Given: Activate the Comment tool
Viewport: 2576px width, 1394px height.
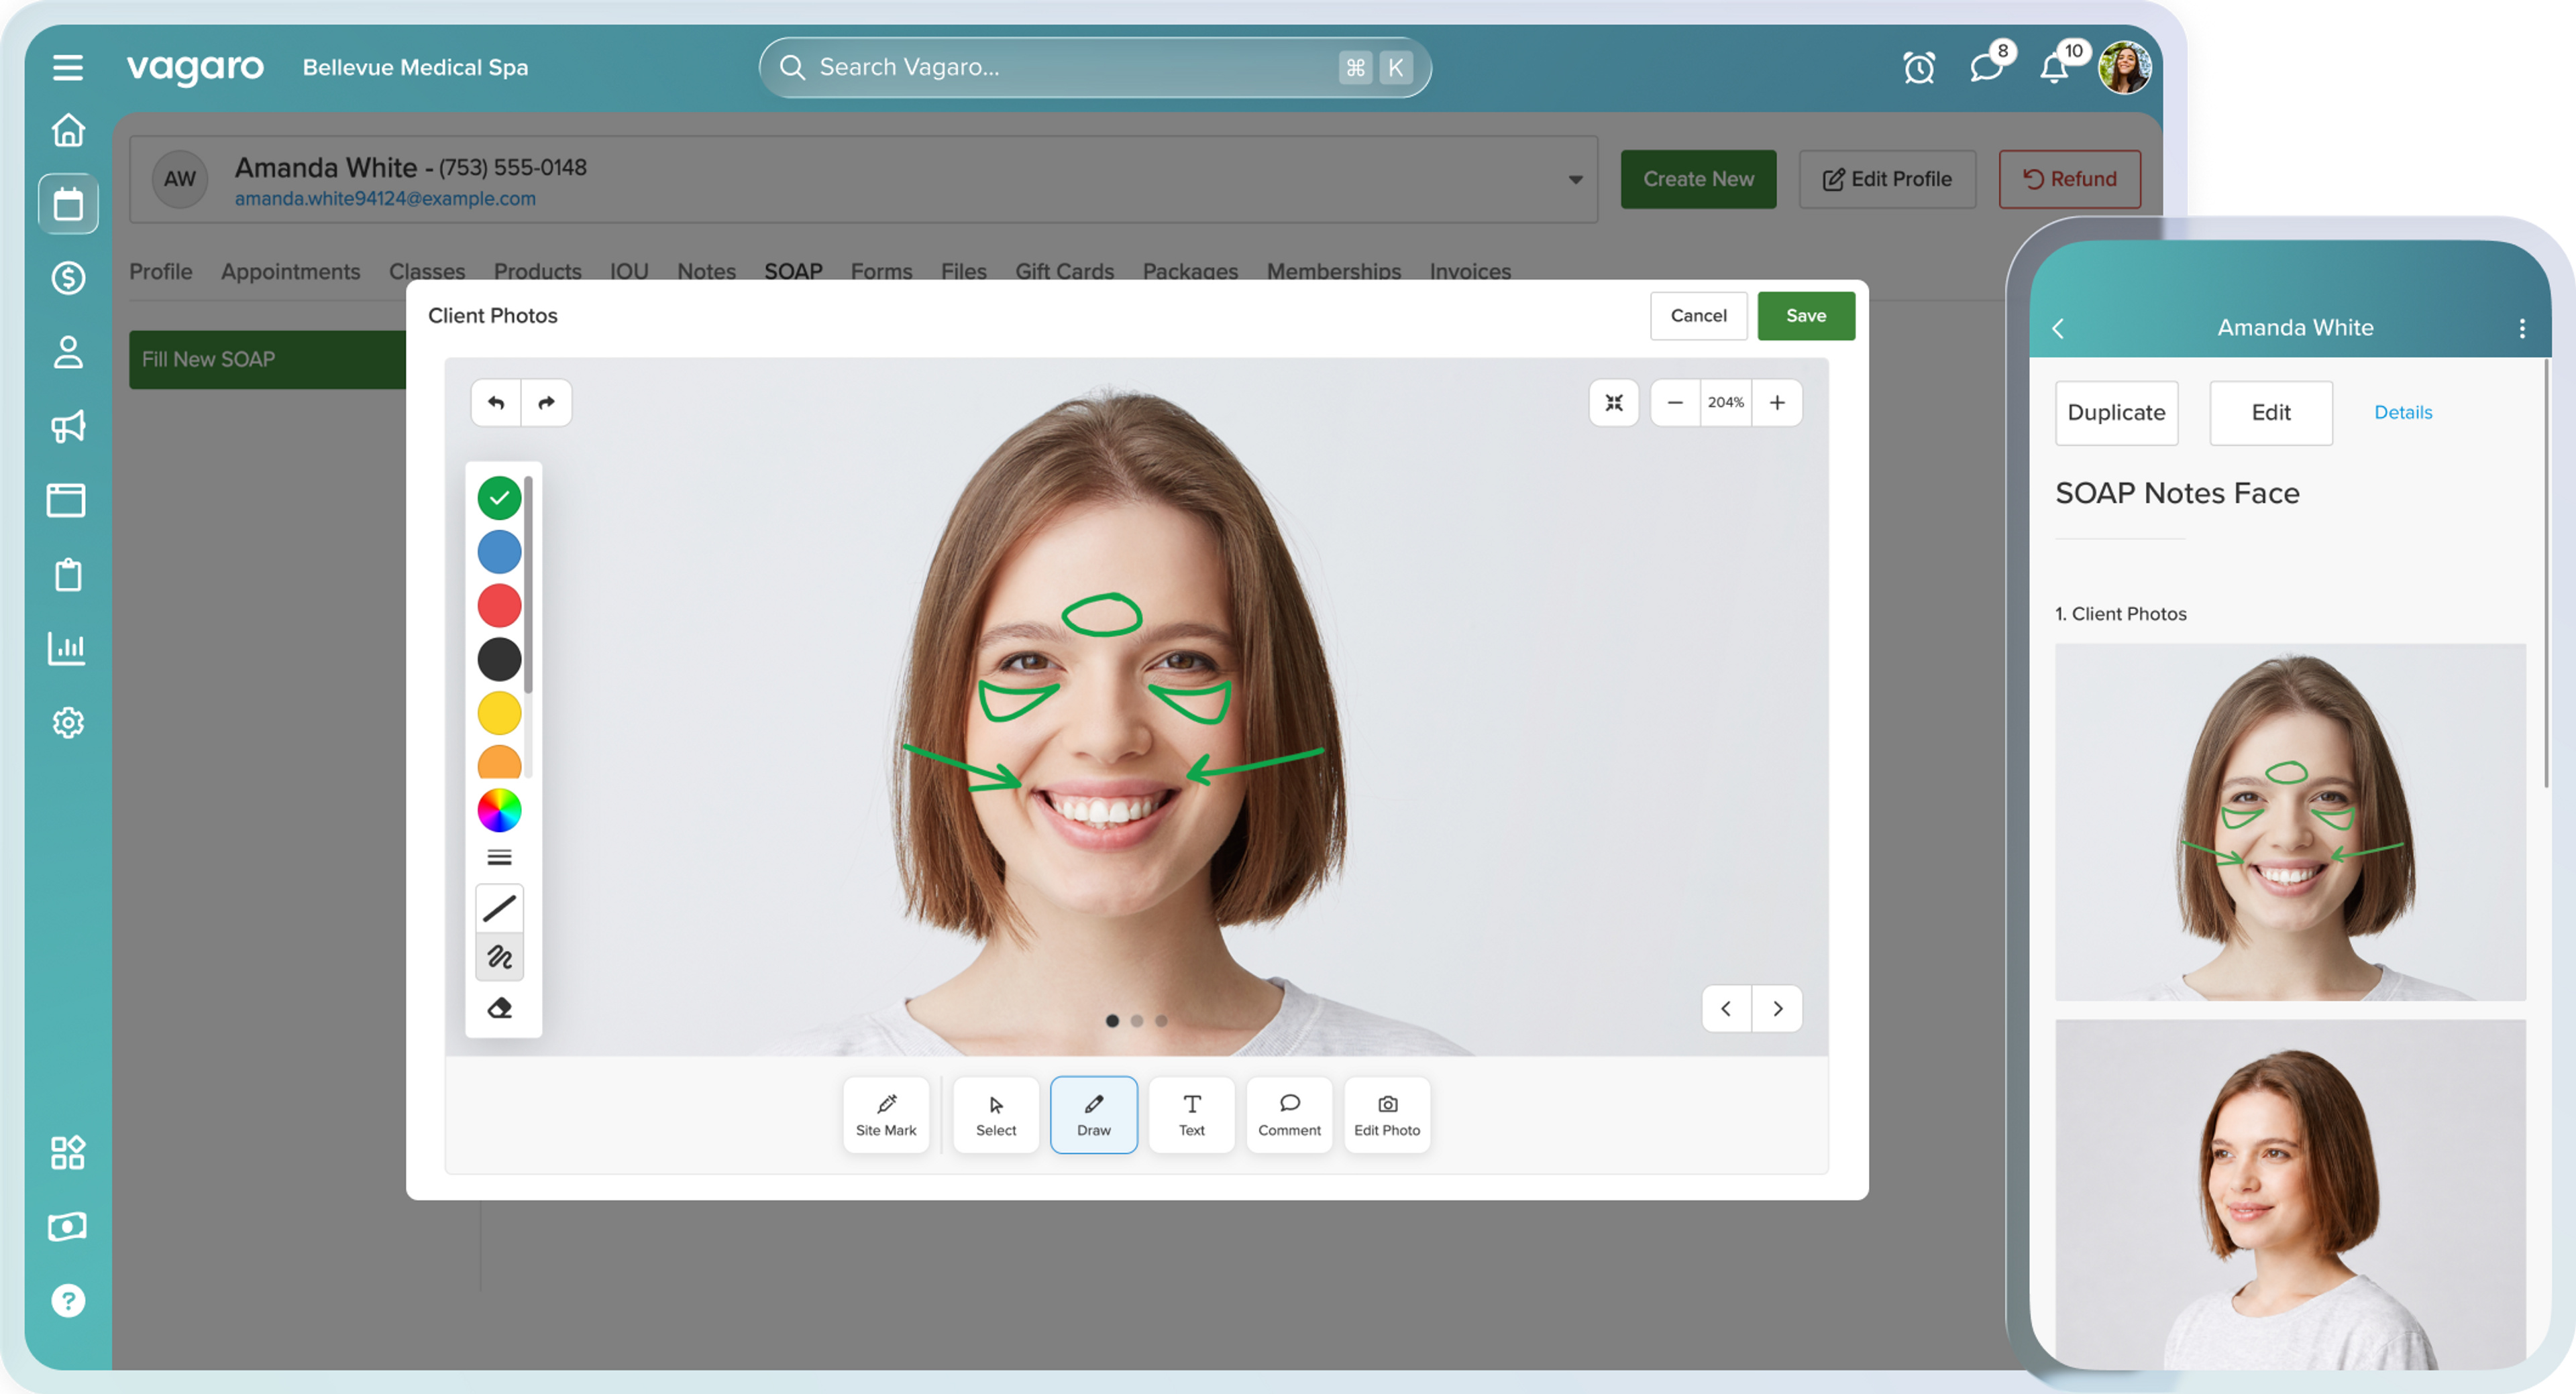Looking at the screenshot, I should click(x=1290, y=1115).
